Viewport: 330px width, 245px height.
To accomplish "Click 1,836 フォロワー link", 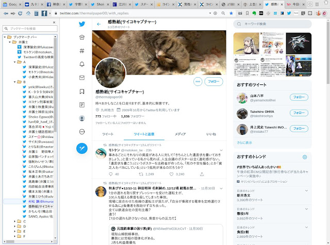I will (133, 116).
